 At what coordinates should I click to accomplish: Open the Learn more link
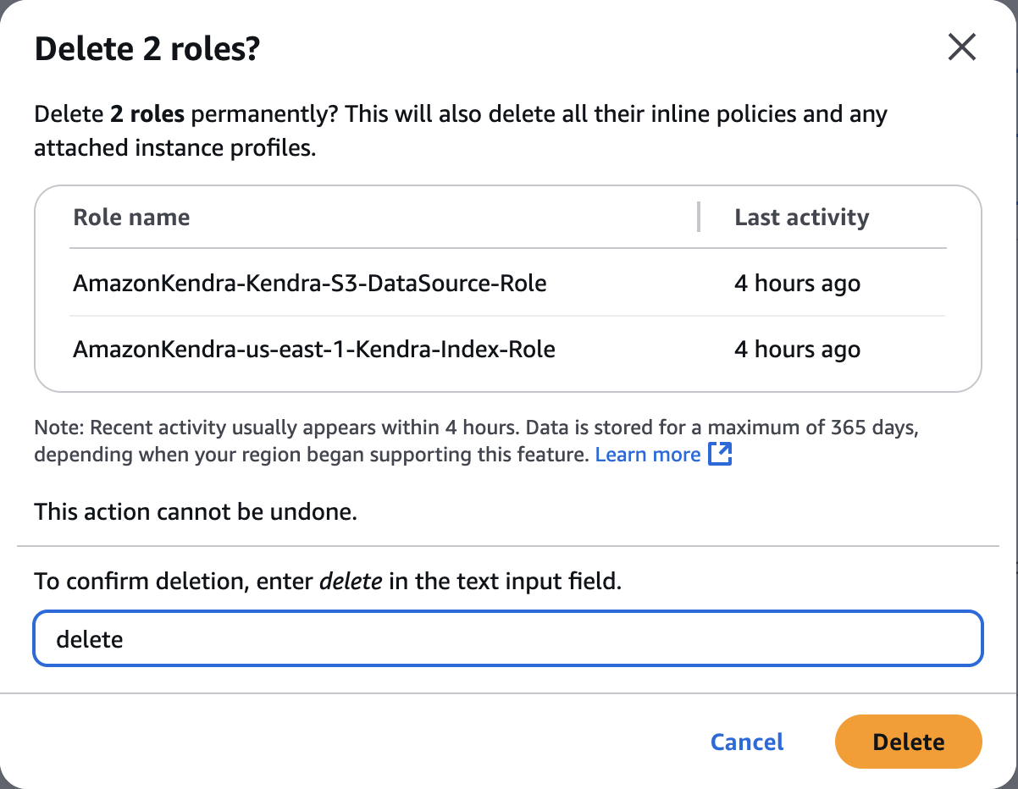(x=648, y=455)
